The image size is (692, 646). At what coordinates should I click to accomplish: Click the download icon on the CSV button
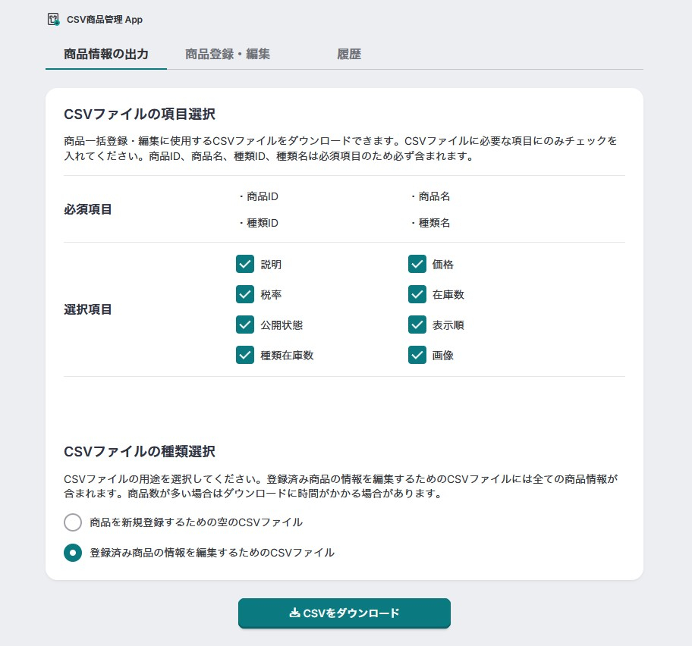pos(294,613)
